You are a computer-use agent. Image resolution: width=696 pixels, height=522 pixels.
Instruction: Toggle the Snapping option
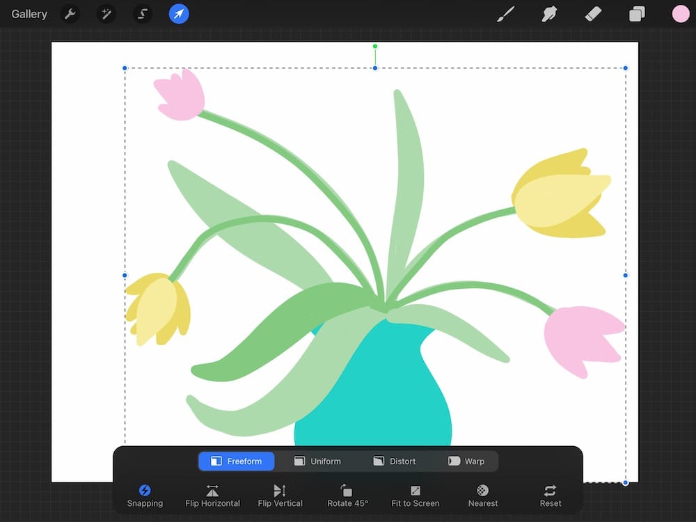[145, 495]
